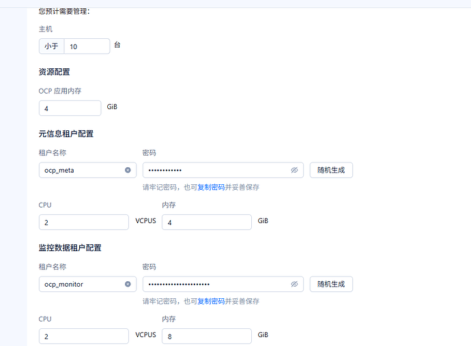
Task: Focus the host count field showing 10
Action: click(87, 46)
